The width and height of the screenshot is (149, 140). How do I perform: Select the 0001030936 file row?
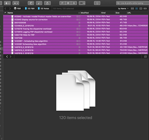point(76,23)
